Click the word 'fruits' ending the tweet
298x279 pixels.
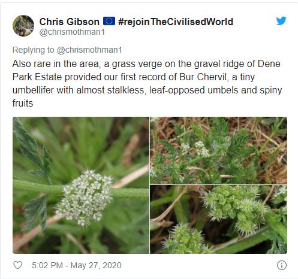click(x=23, y=103)
